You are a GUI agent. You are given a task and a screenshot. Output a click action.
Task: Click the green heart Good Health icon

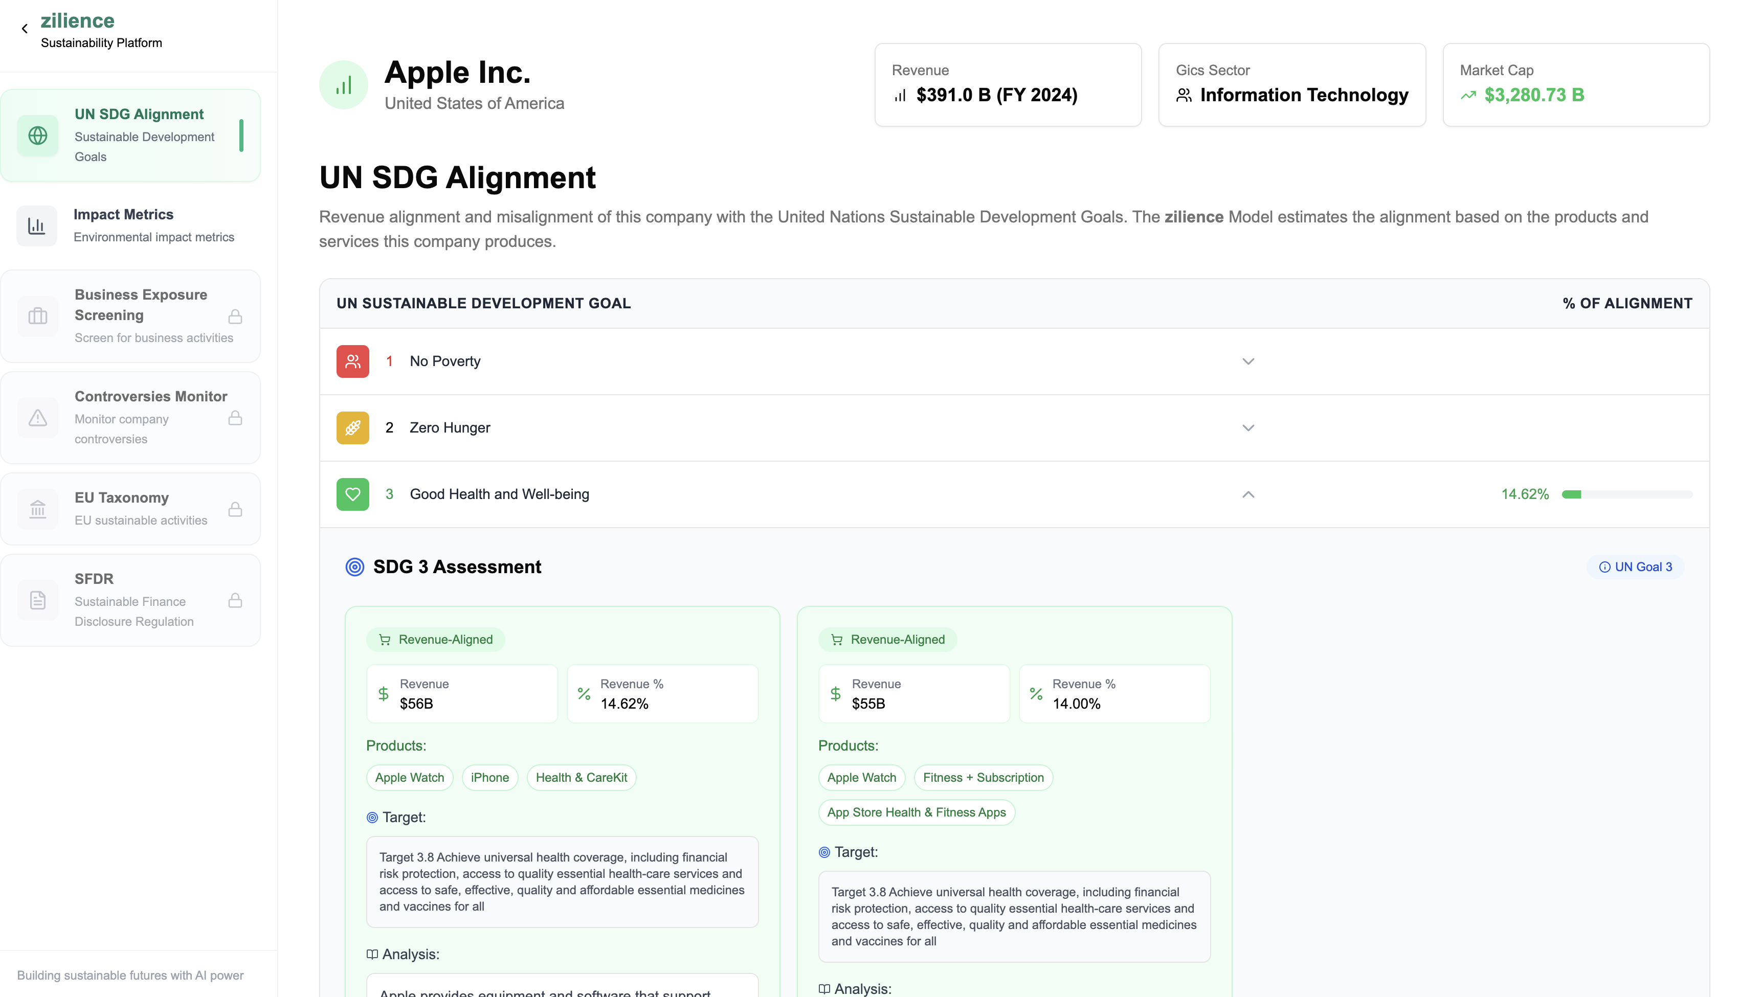point(353,494)
